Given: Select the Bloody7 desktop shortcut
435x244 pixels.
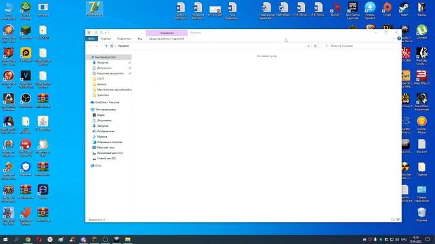Looking at the screenshot, I should [x=335, y=9].
